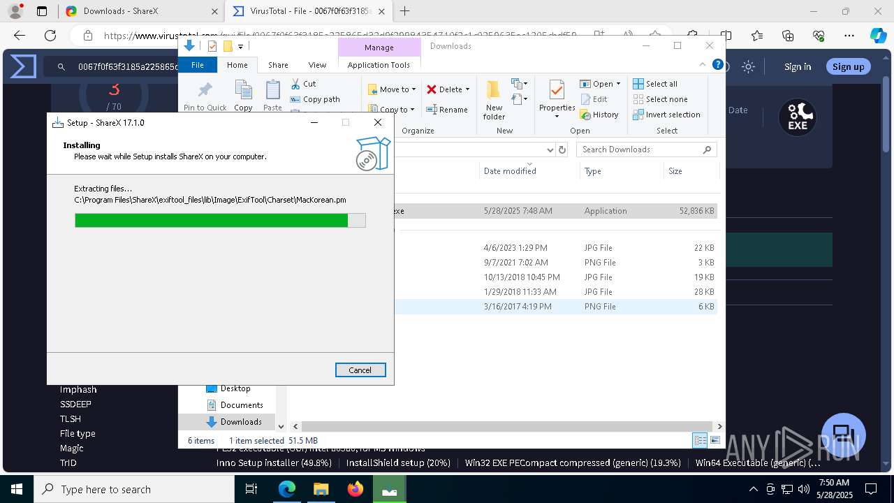Sort by Type column header
The image size is (894, 503).
[x=592, y=171]
